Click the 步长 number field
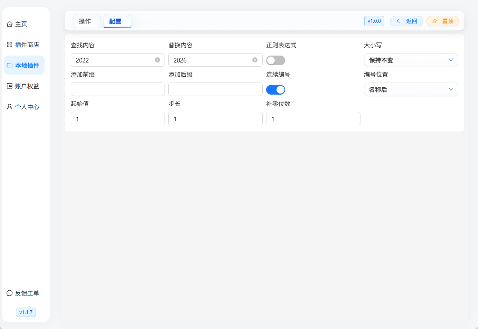 pyautogui.click(x=215, y=119)
